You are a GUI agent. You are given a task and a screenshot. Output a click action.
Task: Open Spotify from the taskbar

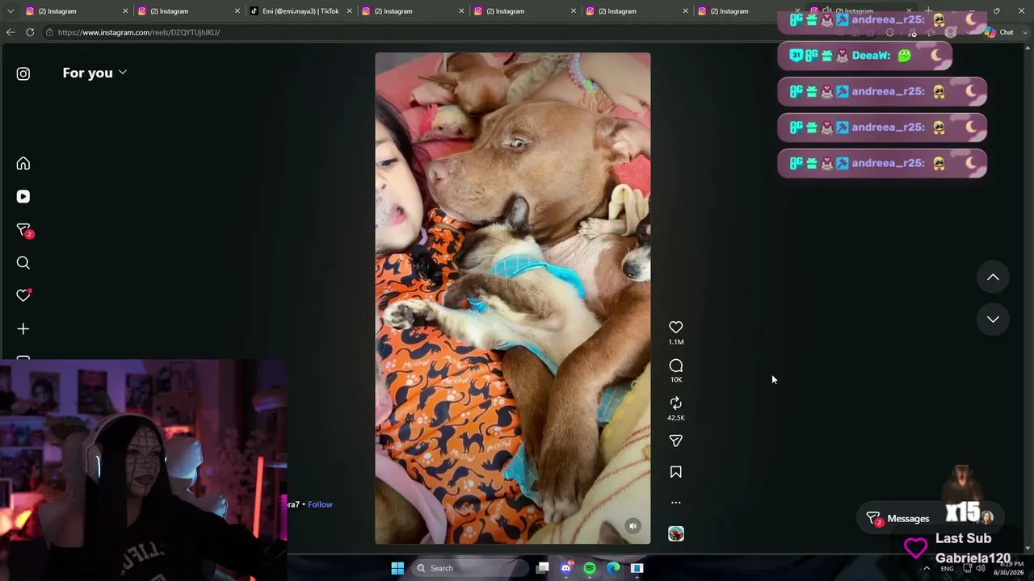click(590, 568)
